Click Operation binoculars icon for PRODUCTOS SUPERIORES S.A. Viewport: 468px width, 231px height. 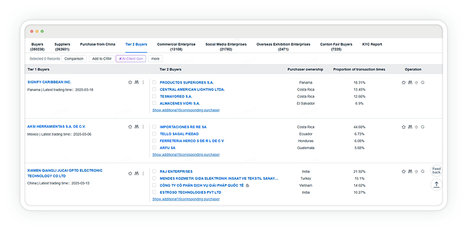(x=410, y=82)
